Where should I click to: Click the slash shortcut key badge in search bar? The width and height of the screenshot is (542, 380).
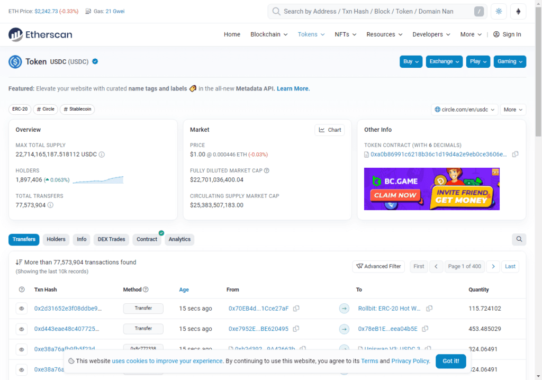click(x=478, y=12)
